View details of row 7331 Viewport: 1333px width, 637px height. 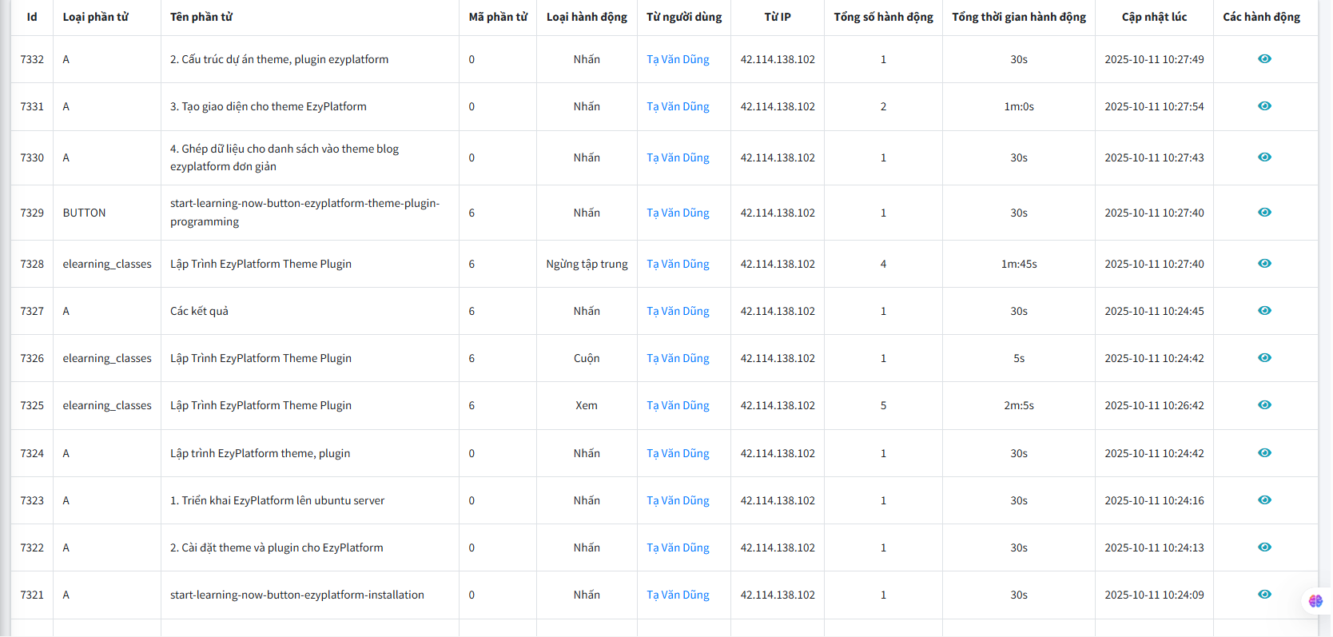(x=1264, y=106)
